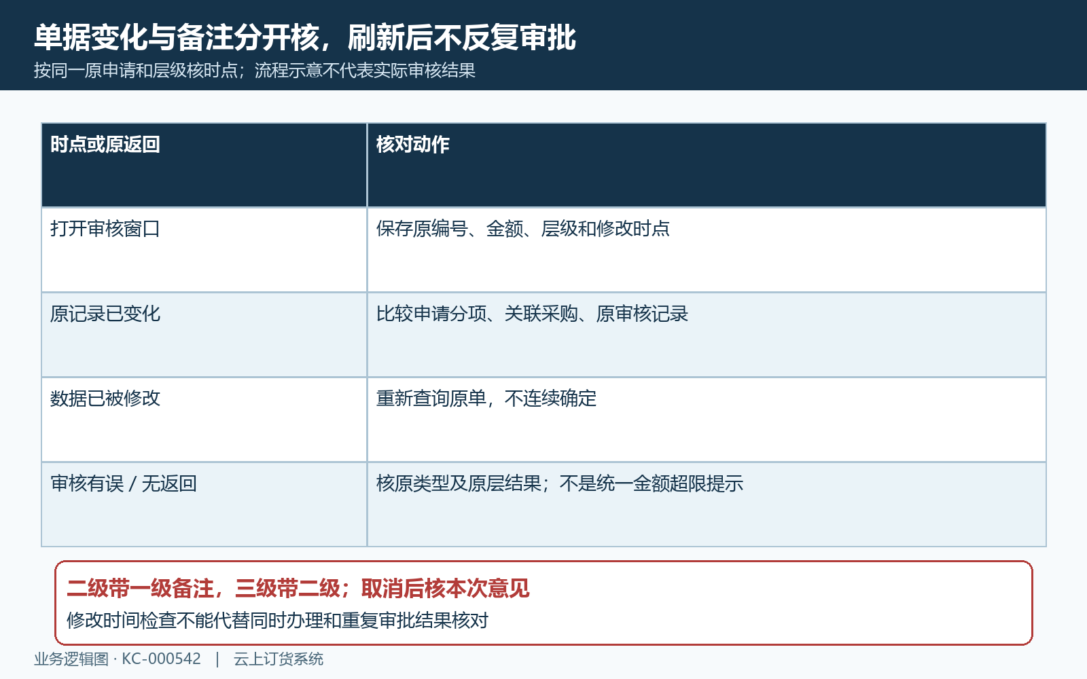Viewport: 1087px width, 679px height.
Task: Select the column header 时点或原返回
Action: click(204, 165)
